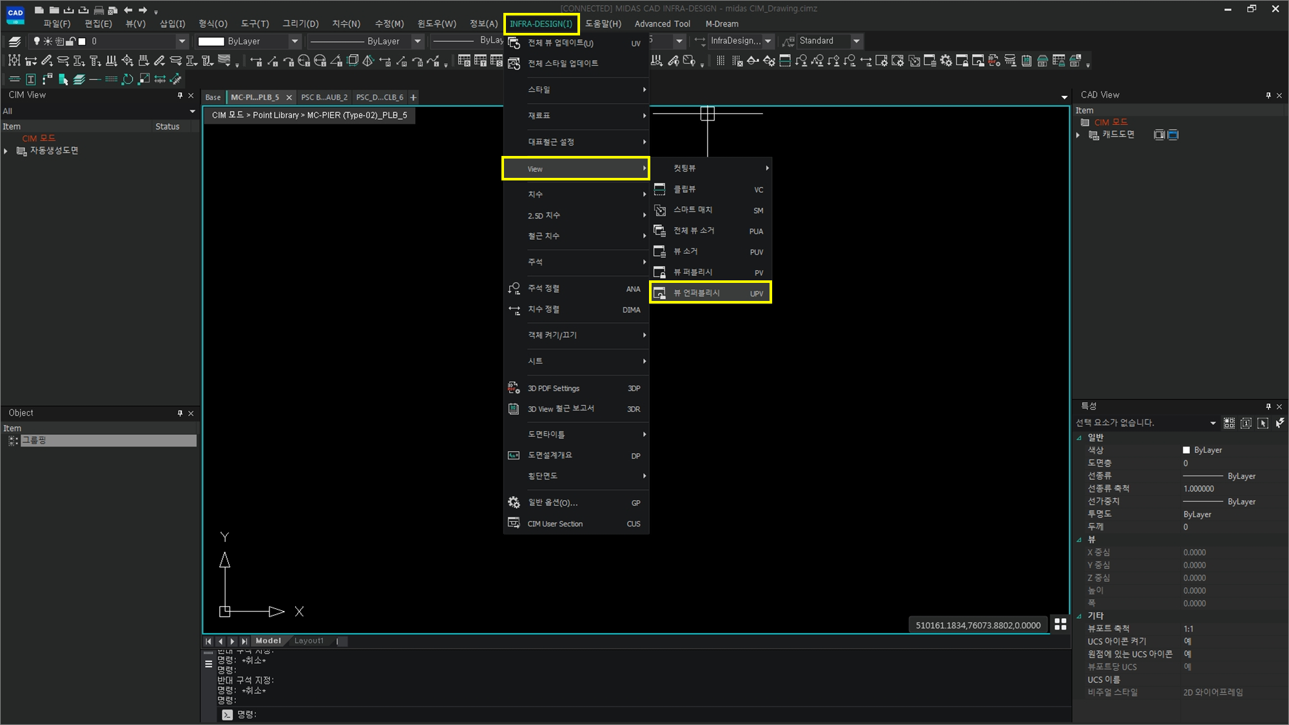Screen dimensions: 1289x725
Task: Click the gear settings icon in the Infra-Design toolbar
Action: click(x=946, y=61)
